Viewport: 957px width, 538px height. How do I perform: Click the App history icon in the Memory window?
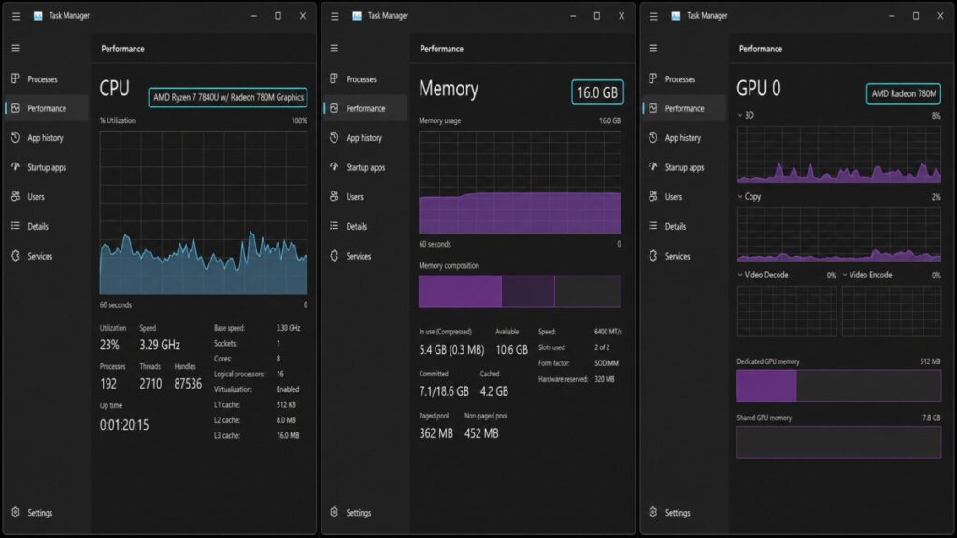[334, 137]
